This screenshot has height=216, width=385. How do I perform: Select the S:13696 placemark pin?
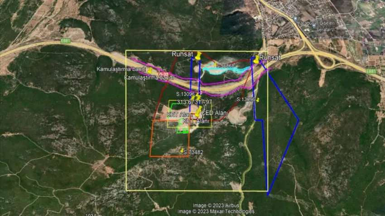(258, 99)
